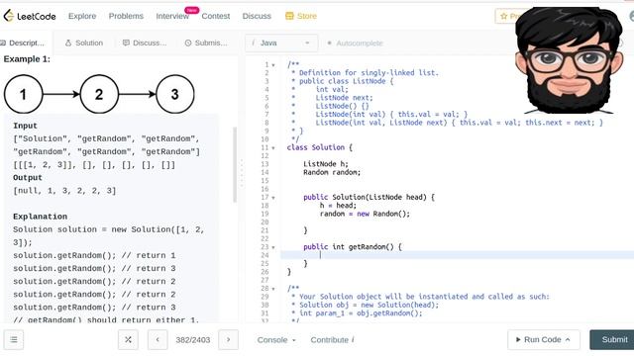This screenshot has width=634, height=356.
Task: Click the Solution flask icon
Action: (x=68, y=43)
